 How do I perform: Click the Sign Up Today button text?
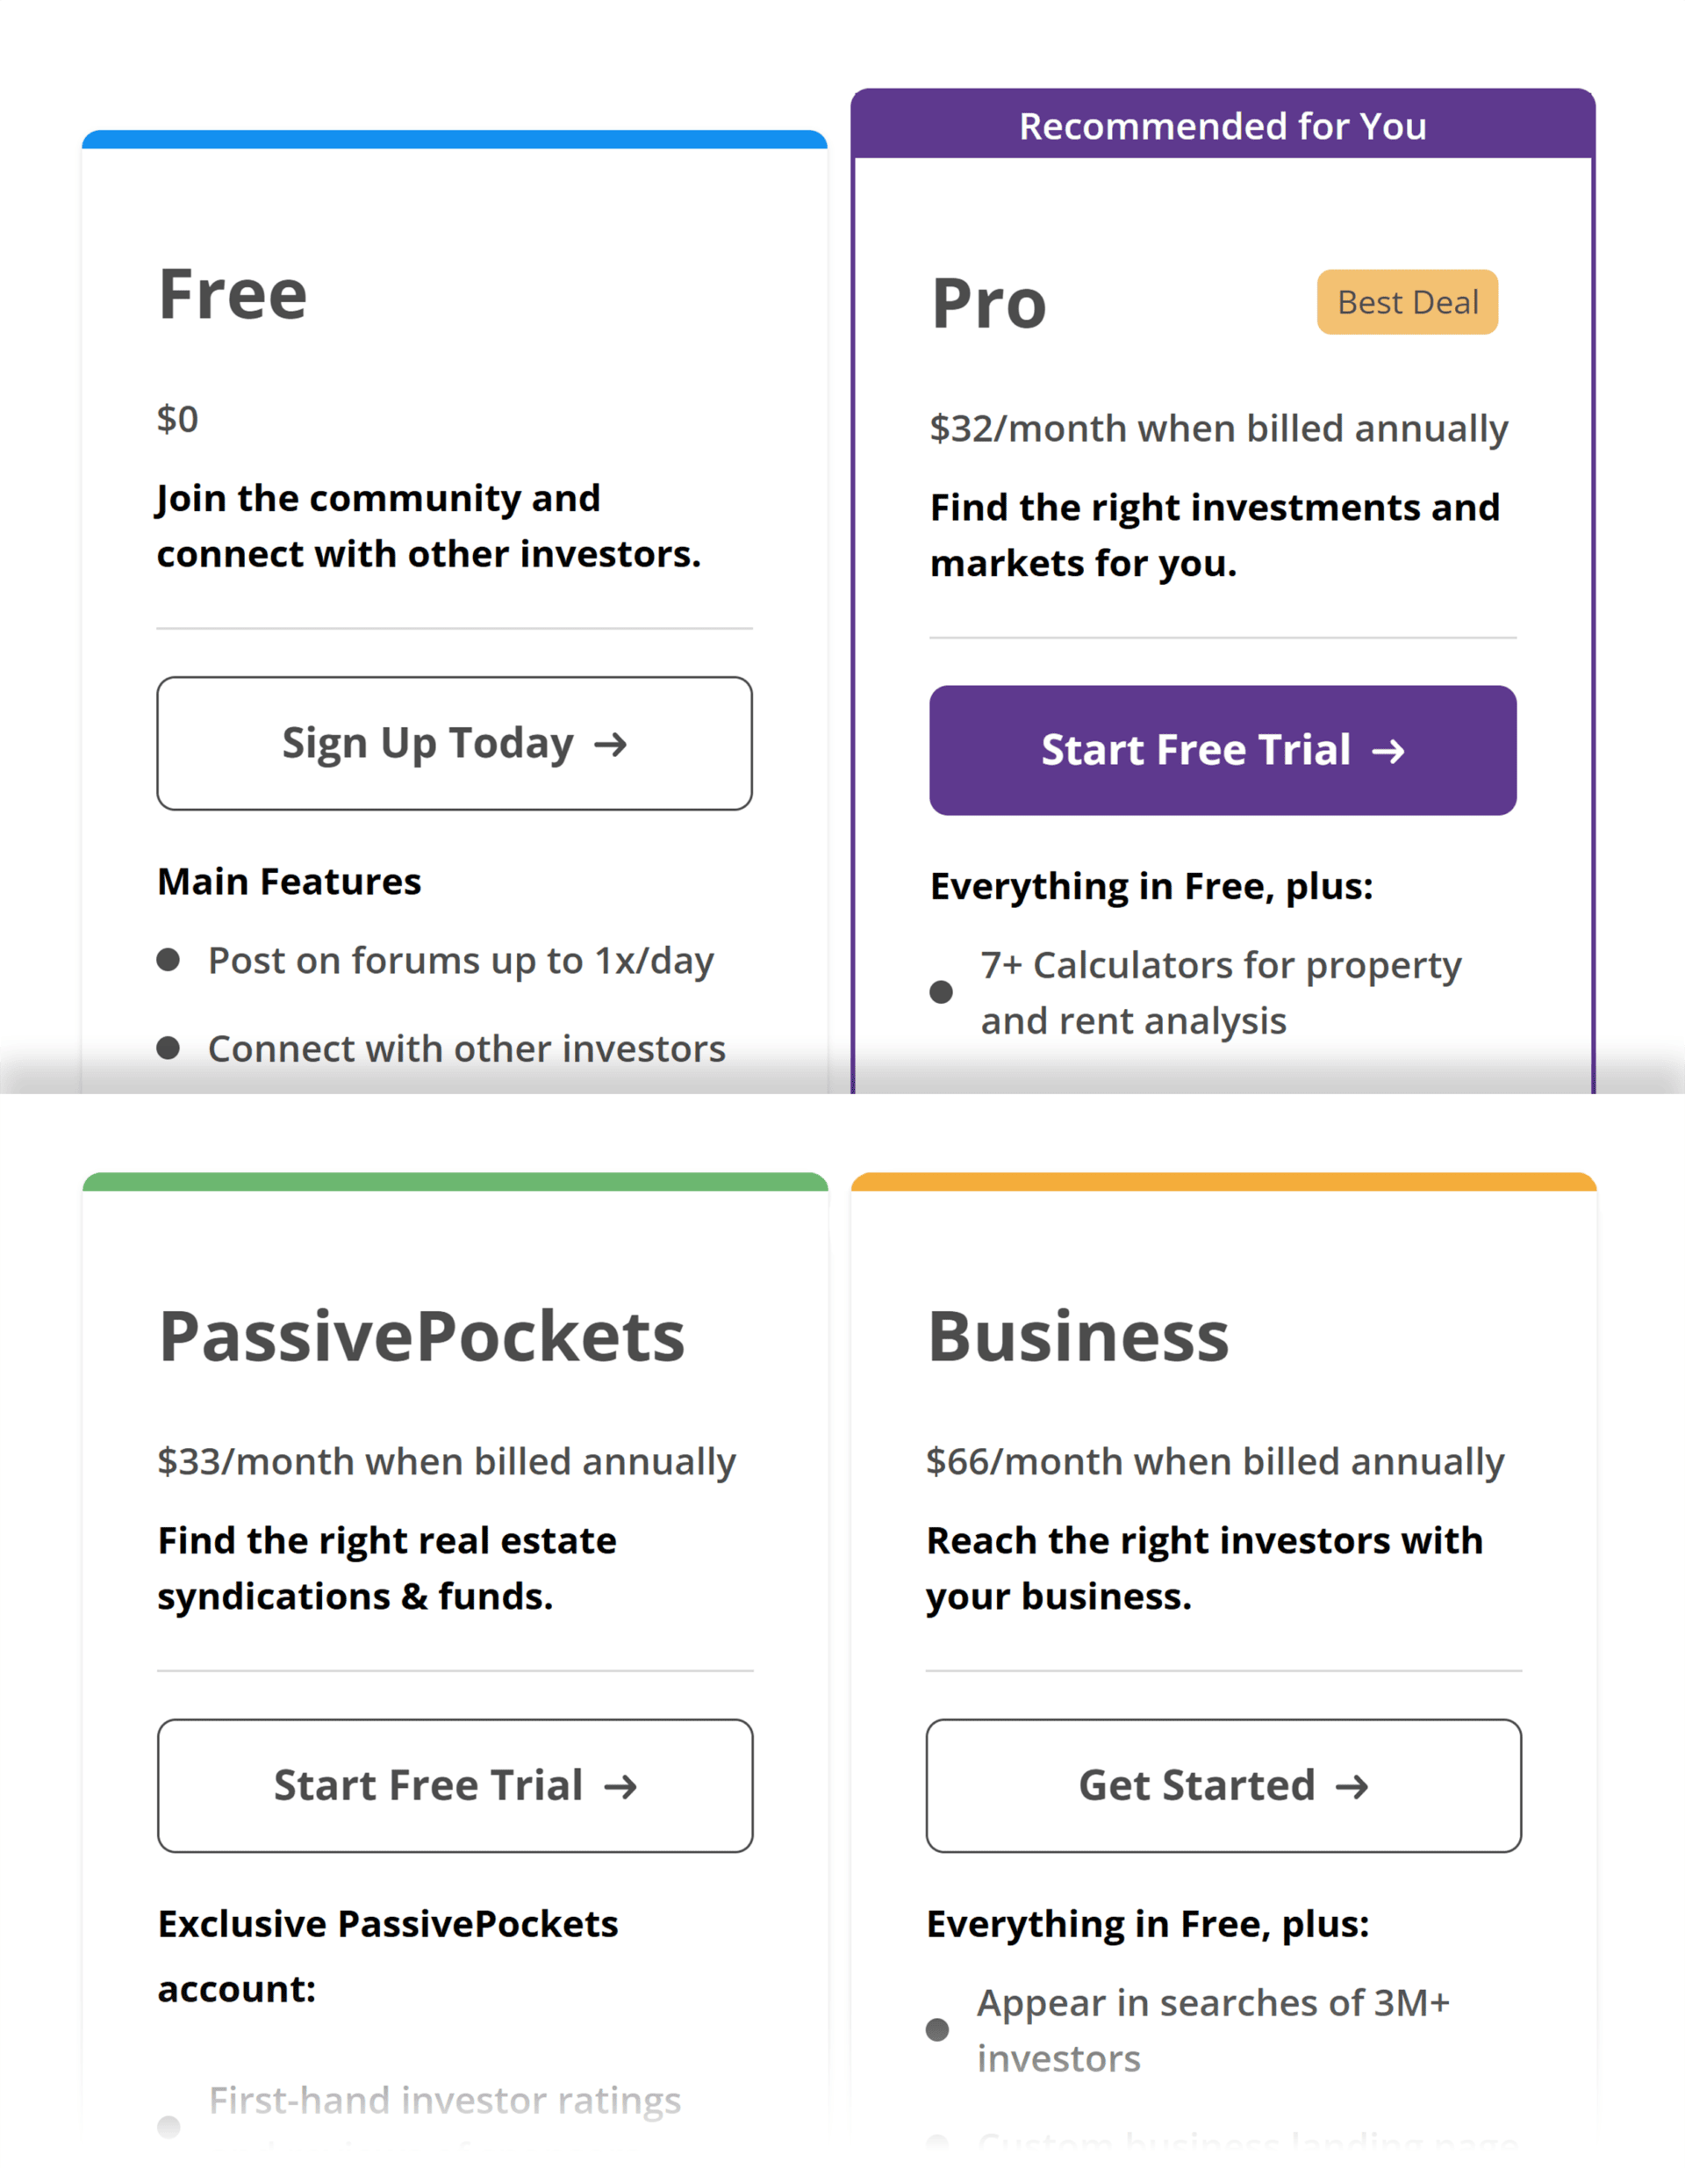pos(427,743)
